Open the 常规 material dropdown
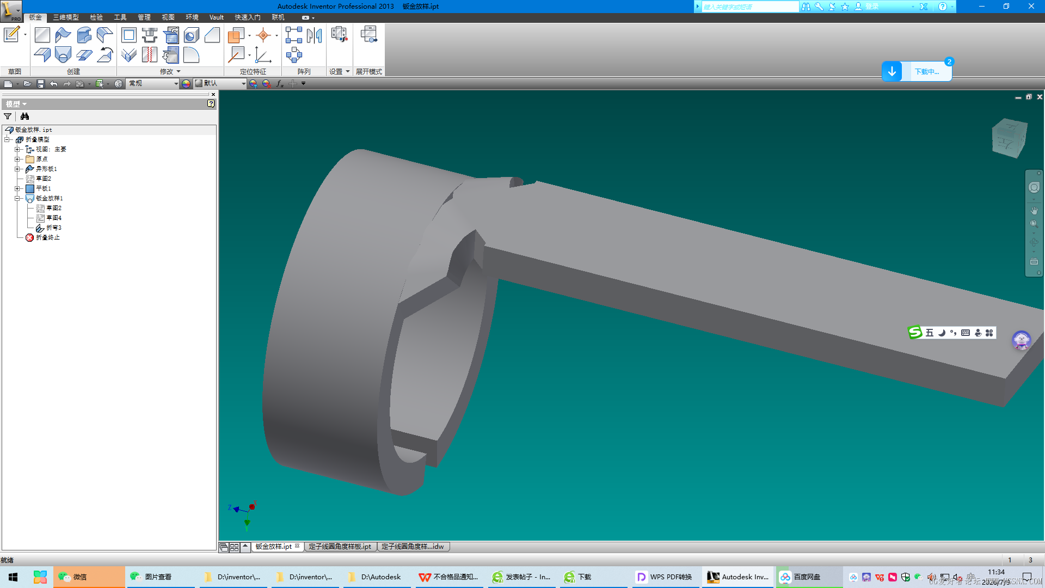Viewport: 1045px width, 588px height. (153, 83)
